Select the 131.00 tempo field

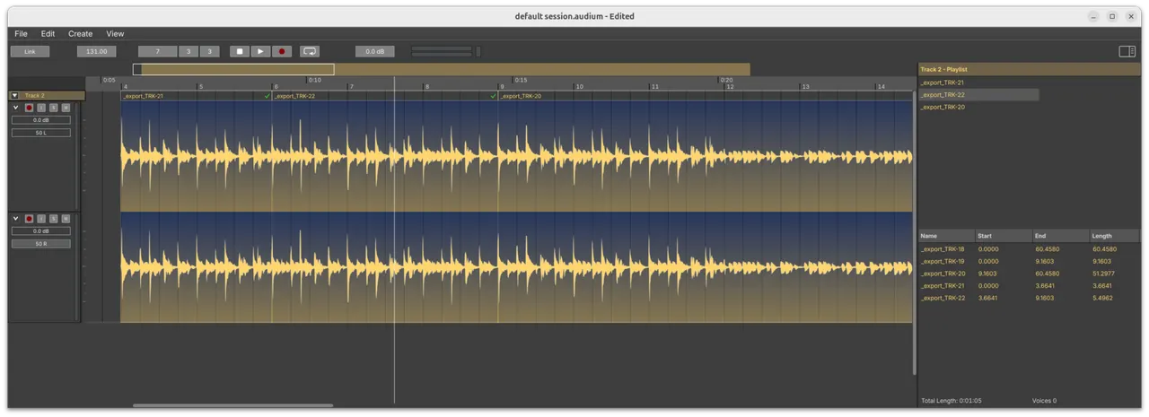(x=97, y=52)
